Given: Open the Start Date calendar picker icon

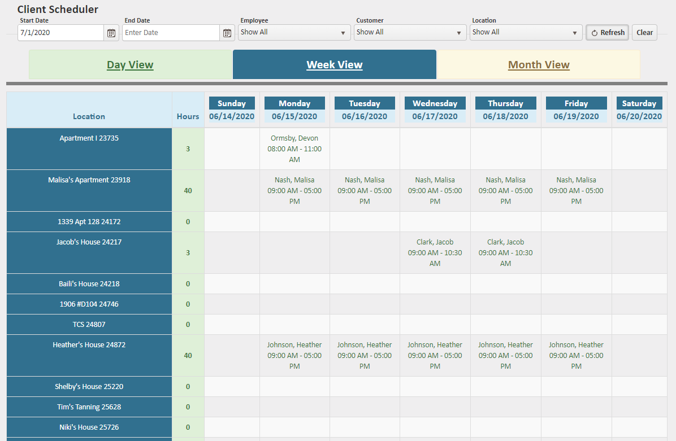Looking at the screenshot, I should click(111, 32).
